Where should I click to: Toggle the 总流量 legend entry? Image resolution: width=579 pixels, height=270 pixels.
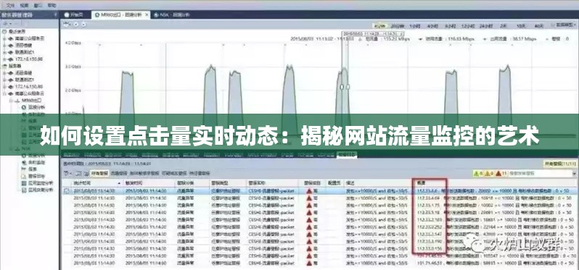384,38
